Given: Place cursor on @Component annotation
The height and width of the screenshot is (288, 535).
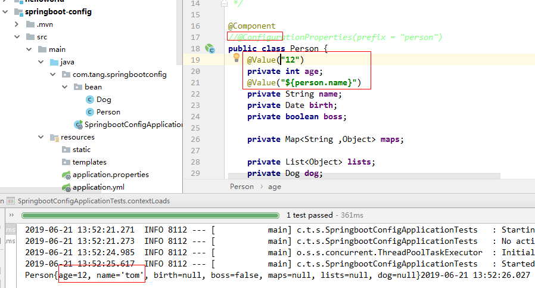Looking at the screenshot, I should pos(251,26).
